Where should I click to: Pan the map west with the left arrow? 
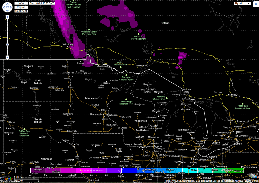4,7
